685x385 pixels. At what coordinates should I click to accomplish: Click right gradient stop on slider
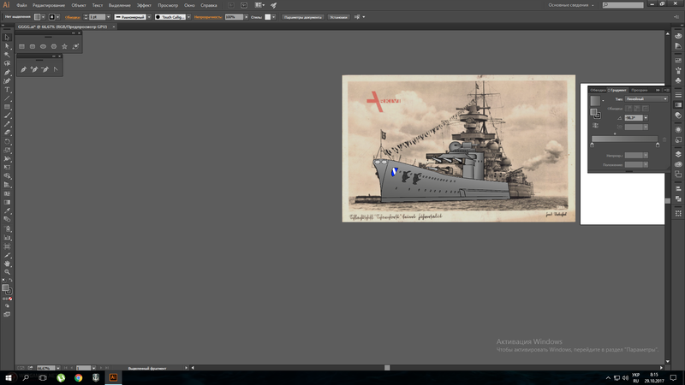(658, 145)
